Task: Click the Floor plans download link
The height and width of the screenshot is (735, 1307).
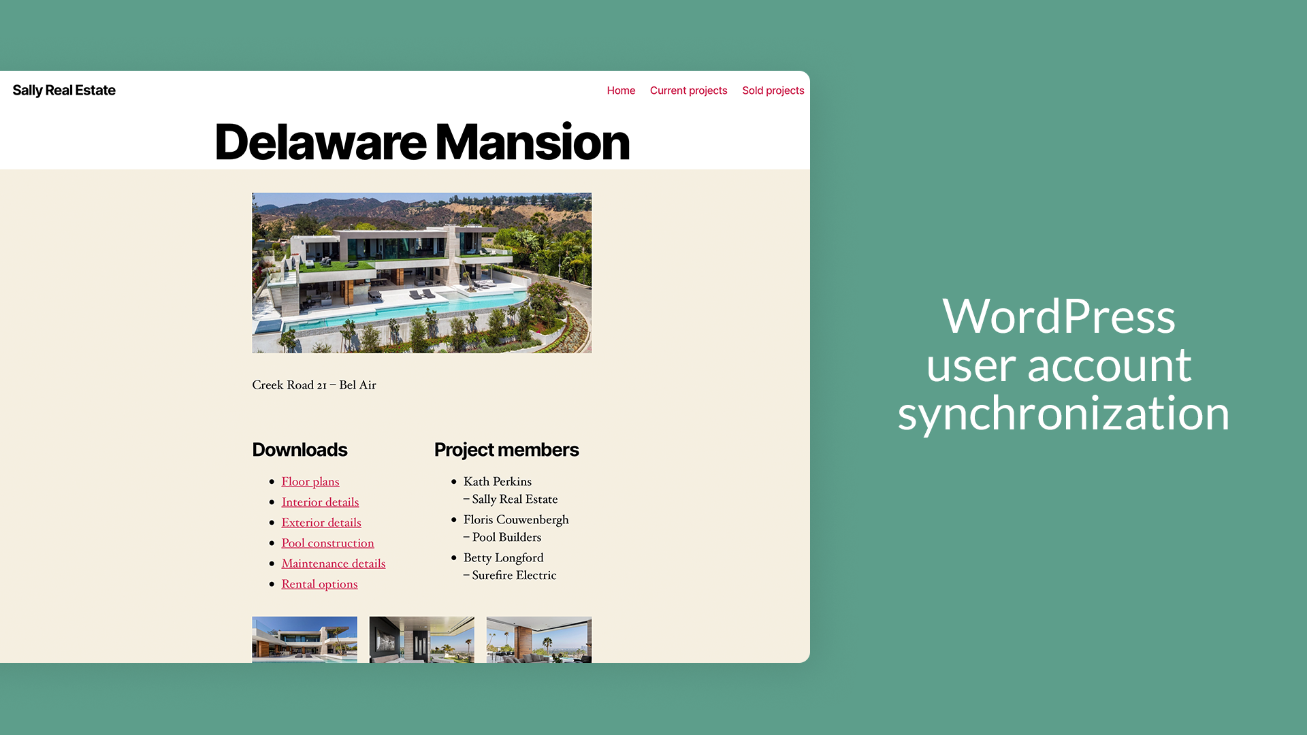Action: tap(310, 481)
